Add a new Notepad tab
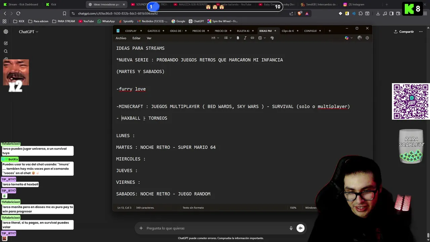 click(330, 31)
